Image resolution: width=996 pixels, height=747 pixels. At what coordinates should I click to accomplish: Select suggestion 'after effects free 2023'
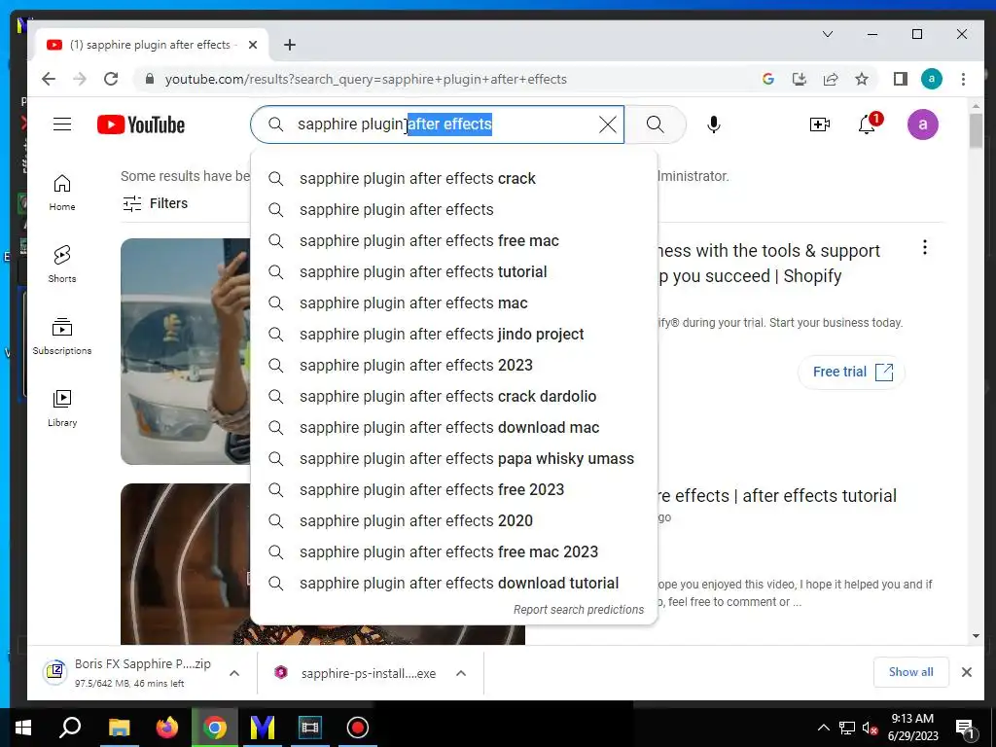[453, 490]
